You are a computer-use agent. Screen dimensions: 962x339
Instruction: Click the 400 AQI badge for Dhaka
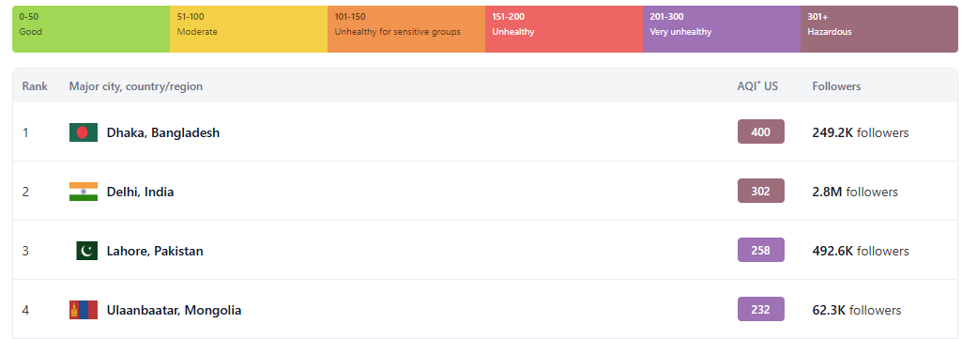761,131
